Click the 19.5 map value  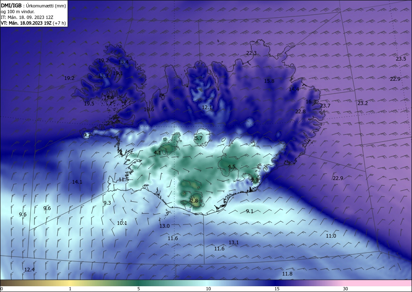[89, 104]
